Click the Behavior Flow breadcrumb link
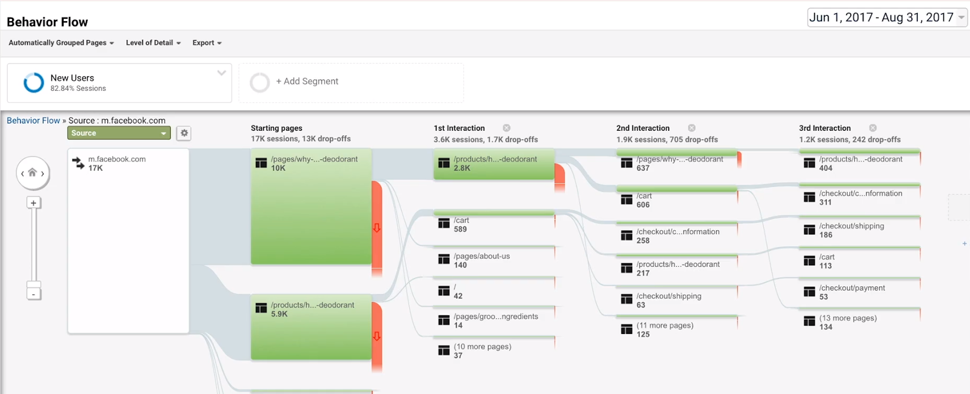 tap(33, 120)
